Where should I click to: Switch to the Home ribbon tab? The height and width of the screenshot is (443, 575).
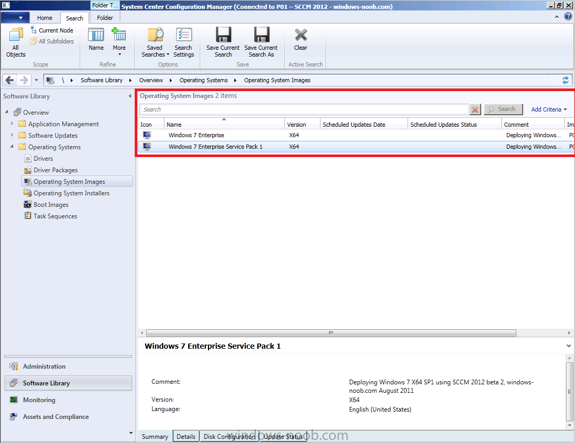click(45, 18)
